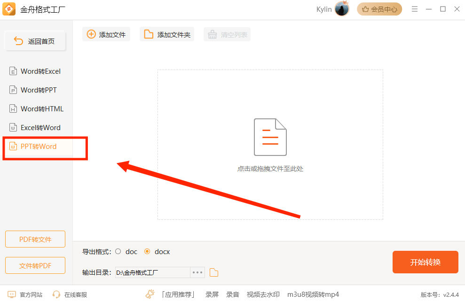This screenshot has height=302, width=465.
Task: Click the Excel转Word document icon
Action: coord(13,128)
